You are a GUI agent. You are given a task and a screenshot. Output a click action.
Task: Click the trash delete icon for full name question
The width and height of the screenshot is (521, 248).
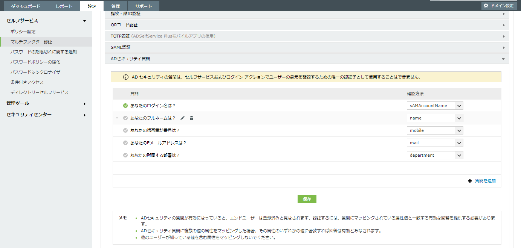coord(191,118)
